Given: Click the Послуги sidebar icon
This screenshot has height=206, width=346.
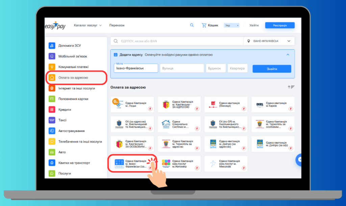Looking at the screenshot, I should (52, 173).
